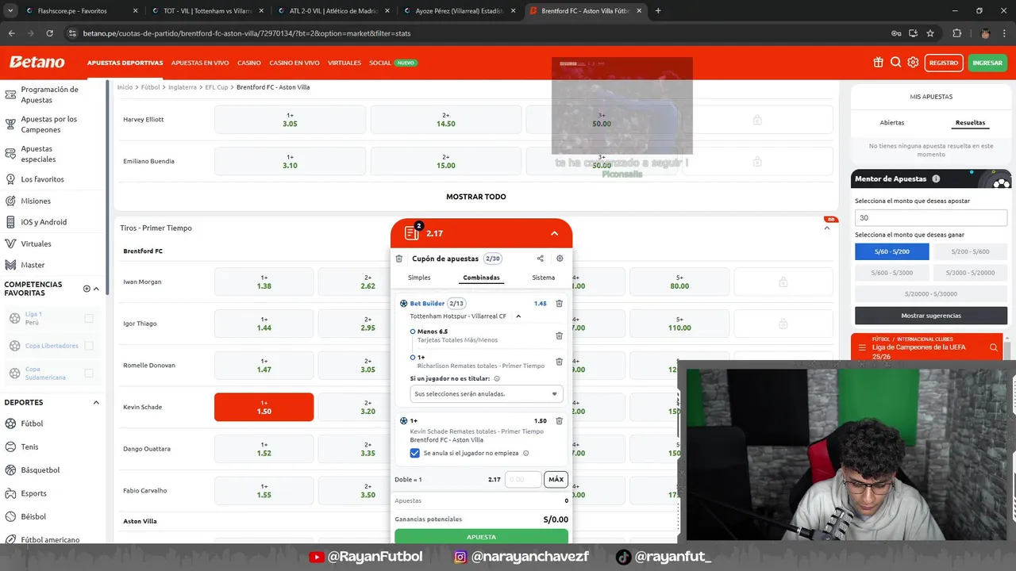
Task: Open bet slip settings gear
Action: coord(560,259)
